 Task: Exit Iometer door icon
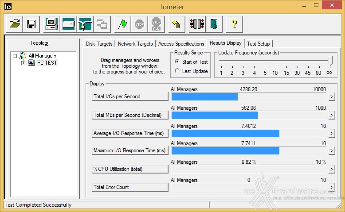click(214, 24)
